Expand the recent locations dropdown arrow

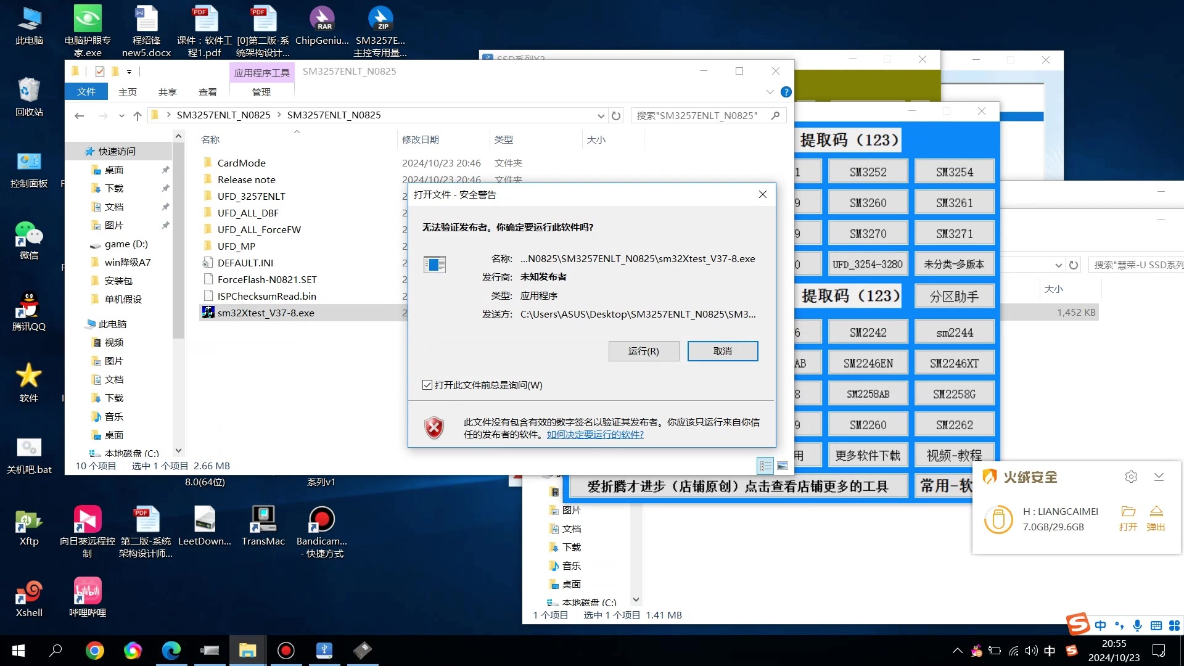tap(121, 115)
